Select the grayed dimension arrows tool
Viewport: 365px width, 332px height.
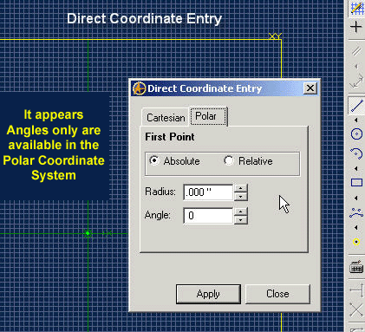coord(356,81)
